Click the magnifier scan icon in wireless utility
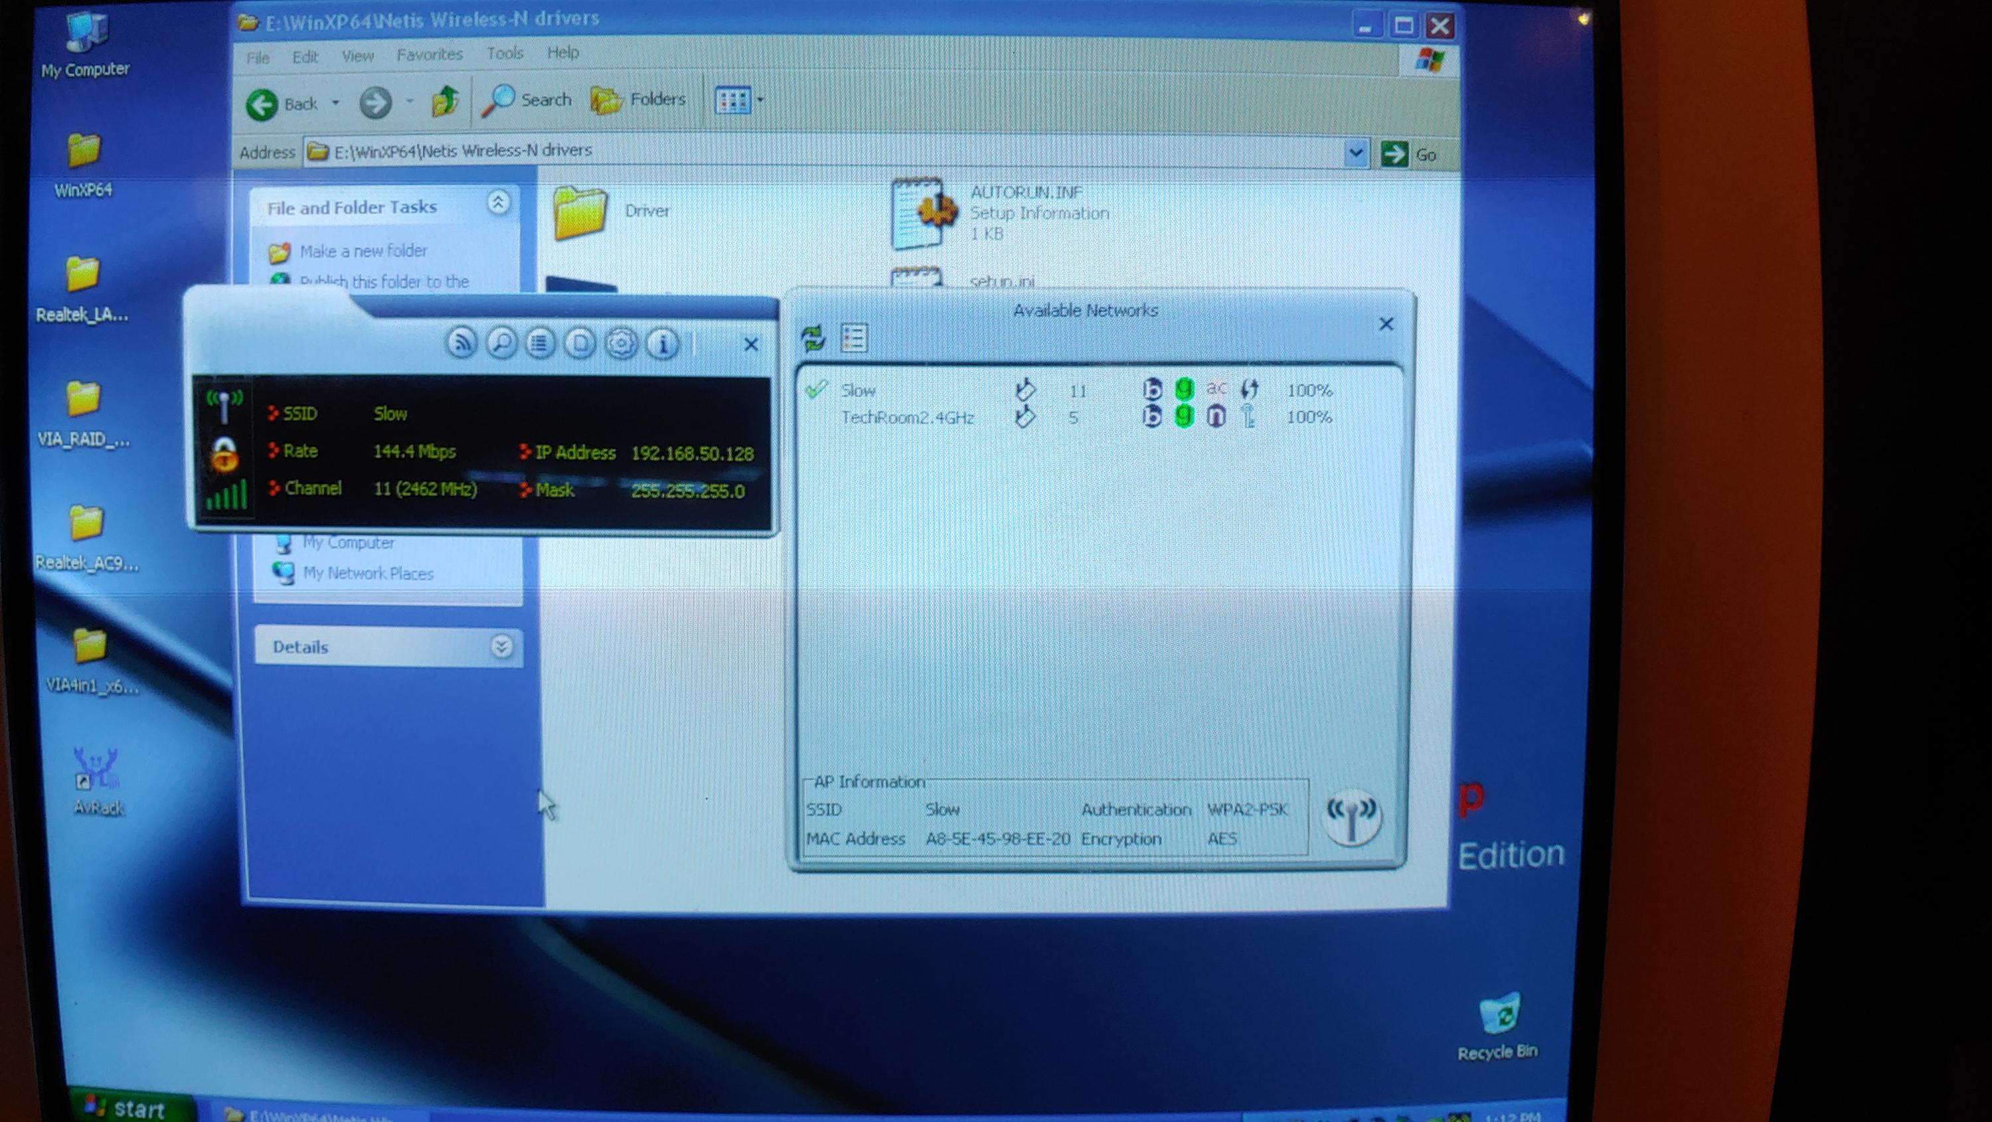 pos(501,343)
